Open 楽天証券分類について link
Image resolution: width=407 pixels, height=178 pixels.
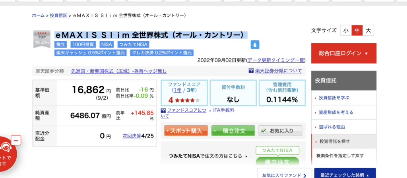(x=279, y=71)
